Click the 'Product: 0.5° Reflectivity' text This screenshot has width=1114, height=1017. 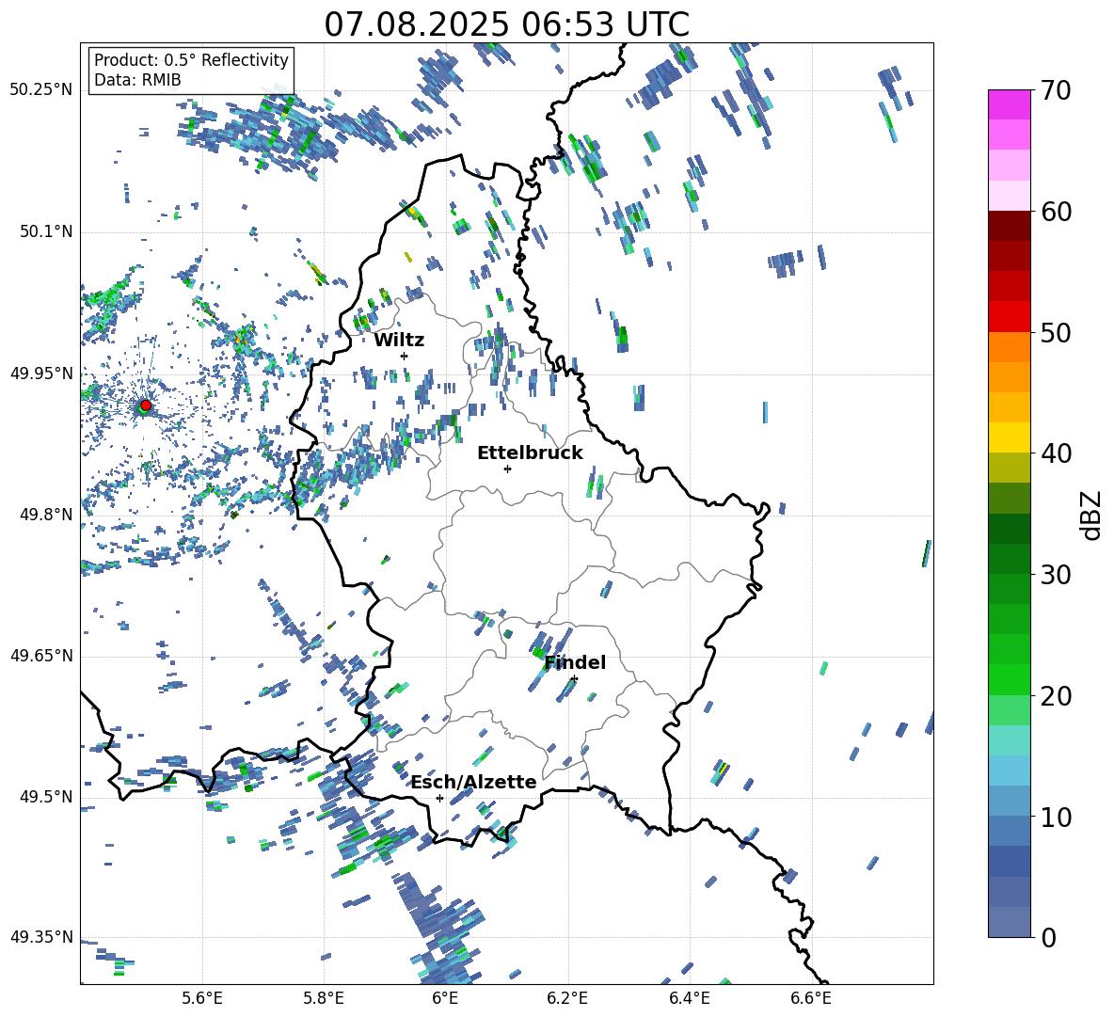pyautogui.click(x=191, y=59)
